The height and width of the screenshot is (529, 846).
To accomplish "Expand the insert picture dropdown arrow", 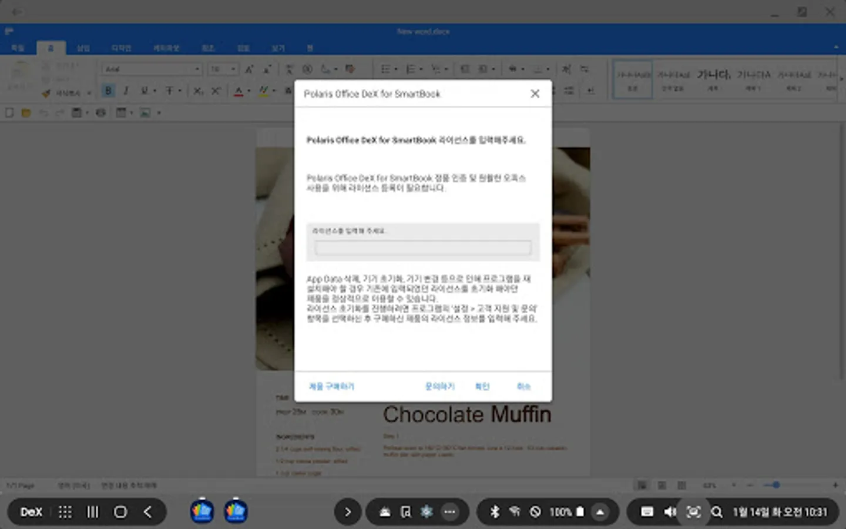I will [159, 113].
